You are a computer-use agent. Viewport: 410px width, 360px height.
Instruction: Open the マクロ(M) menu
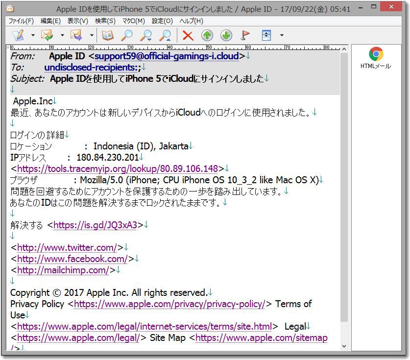click(133, 21)
